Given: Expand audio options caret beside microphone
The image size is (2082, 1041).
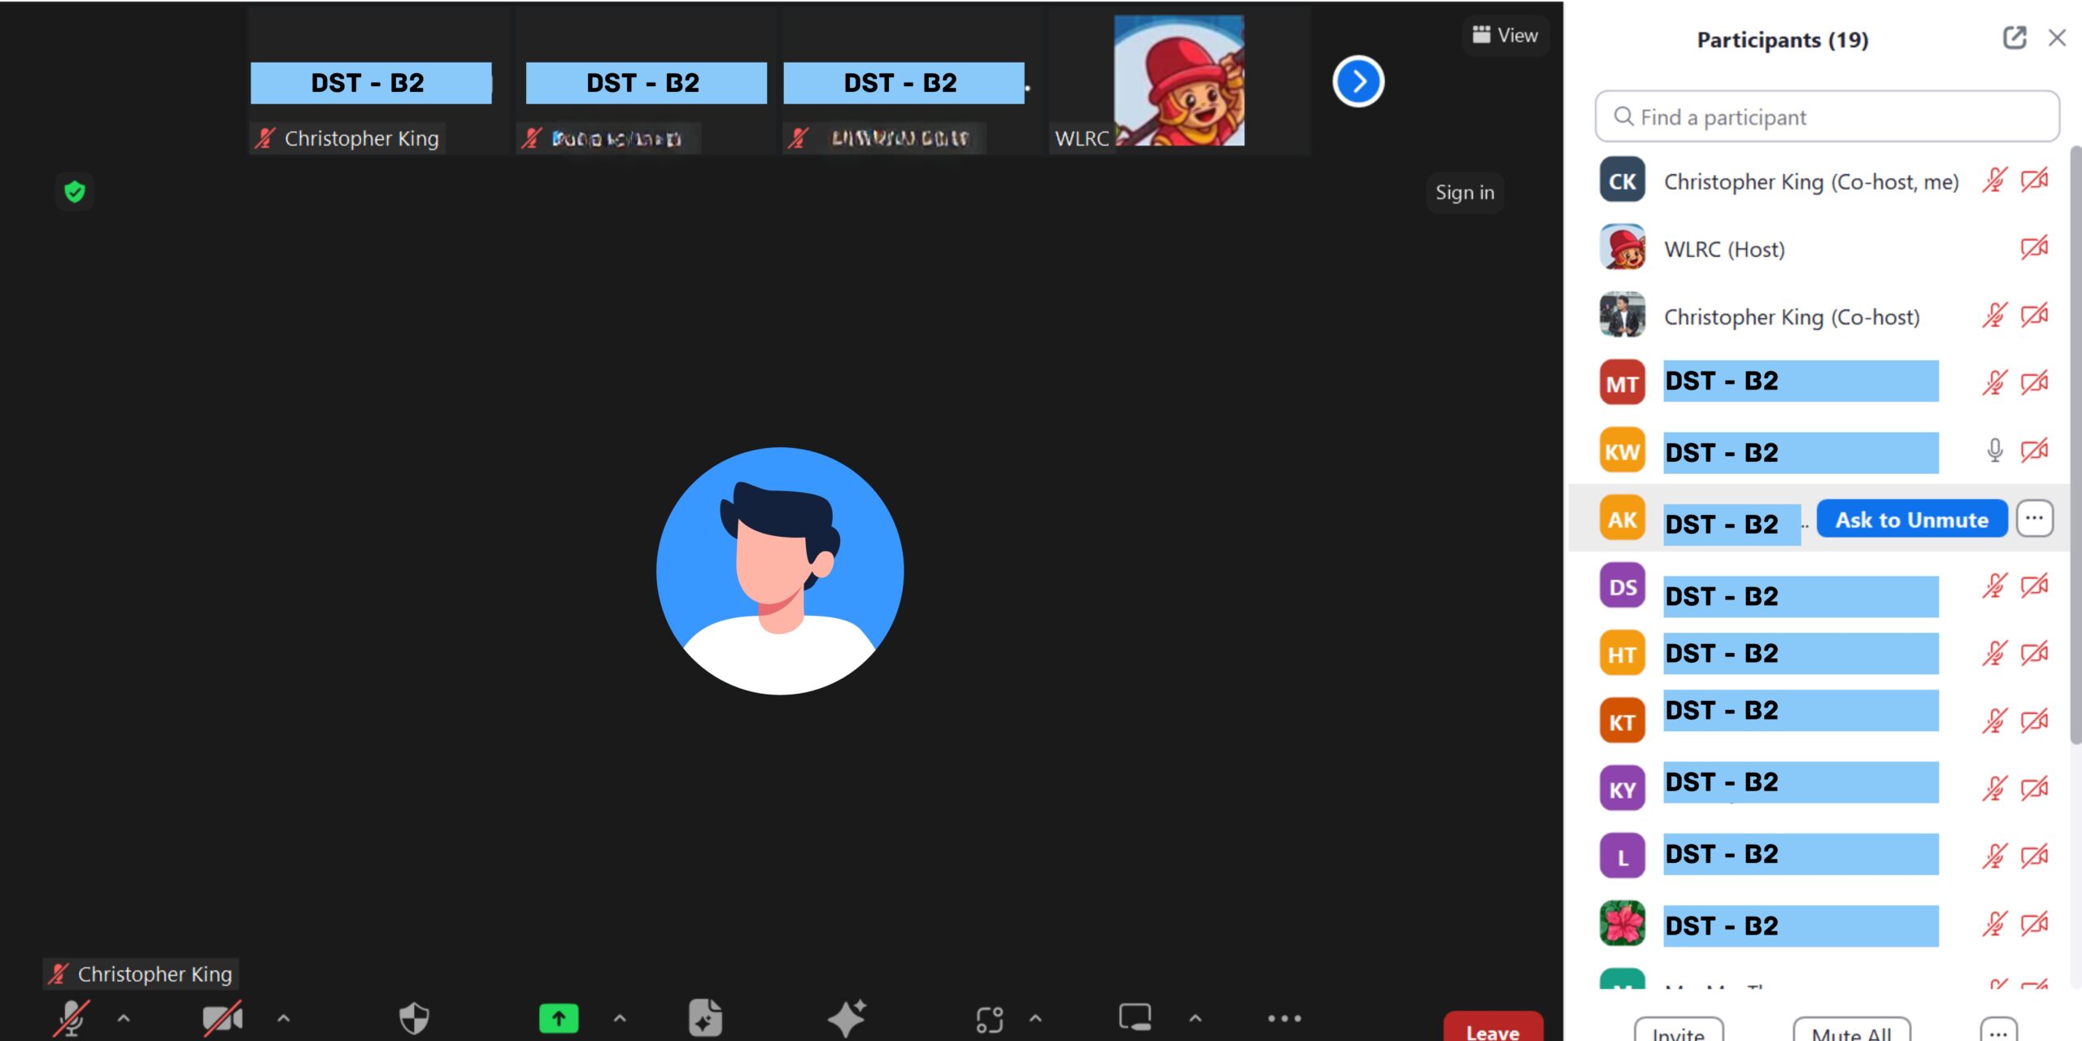Looking at the screenshot, I should pos(124,1017).
